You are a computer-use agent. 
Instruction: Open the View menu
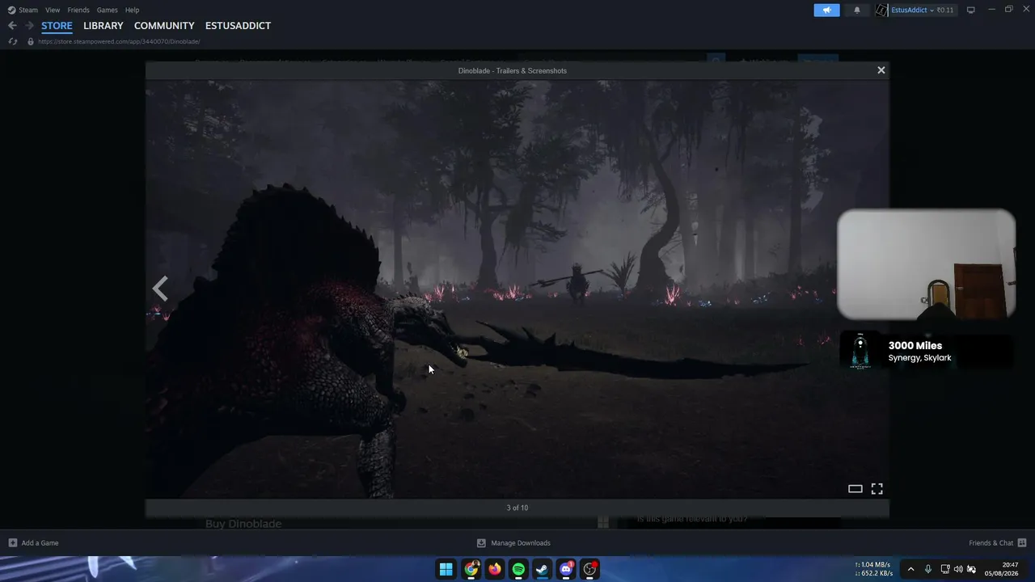tap(53, 10)
